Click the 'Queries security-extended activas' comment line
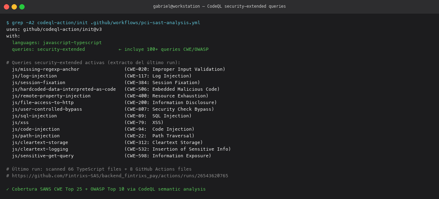Image resolution: width=439 pixels, height=199 pixels. point(93,63)
